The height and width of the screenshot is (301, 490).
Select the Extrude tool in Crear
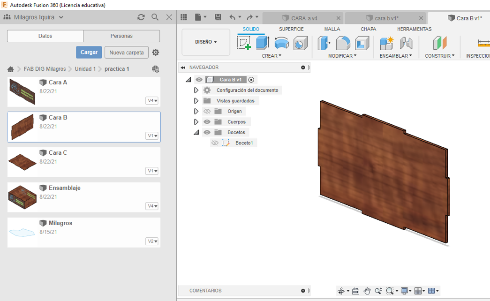[x=263, y=43]
